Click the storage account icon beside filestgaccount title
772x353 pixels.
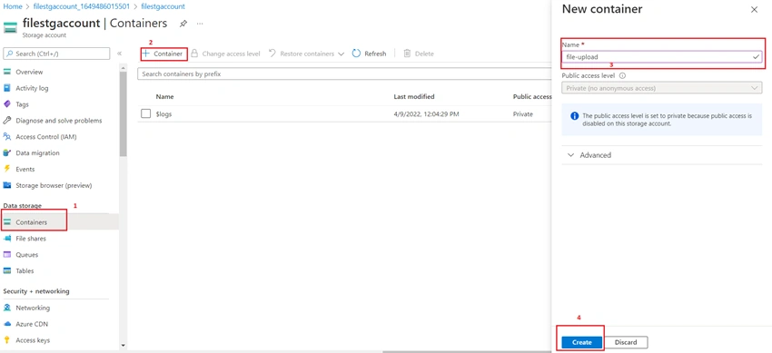tap(10, 27)
